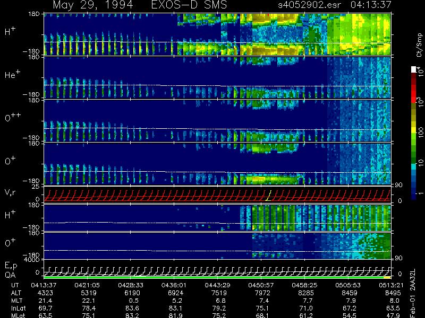Click the 'QA' row label
Screen dimensions: 425x318
tap(10, 275)
